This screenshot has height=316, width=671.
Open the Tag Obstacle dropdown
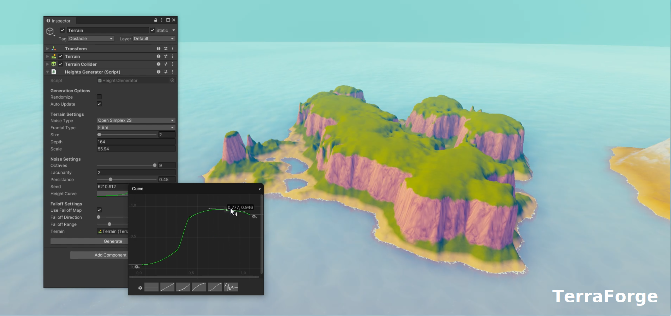click(x=91, y=39)
